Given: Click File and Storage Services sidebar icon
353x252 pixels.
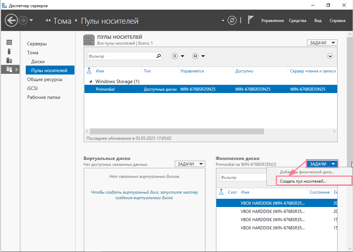Looking at the screenshot, I should point(9,69).
